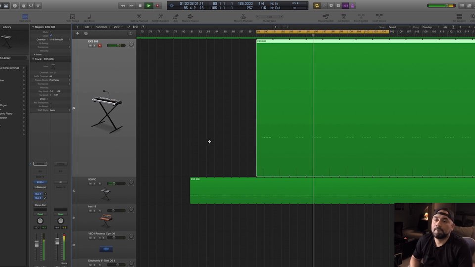
Task: Select the Inst 18 track synth icon
Action: coord(106,221)
